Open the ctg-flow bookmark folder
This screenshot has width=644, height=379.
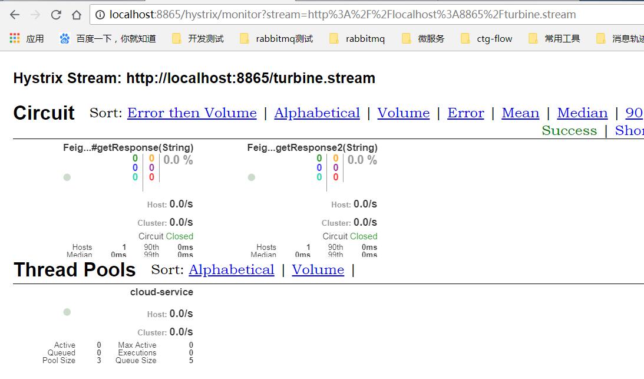tap(486, 39)
